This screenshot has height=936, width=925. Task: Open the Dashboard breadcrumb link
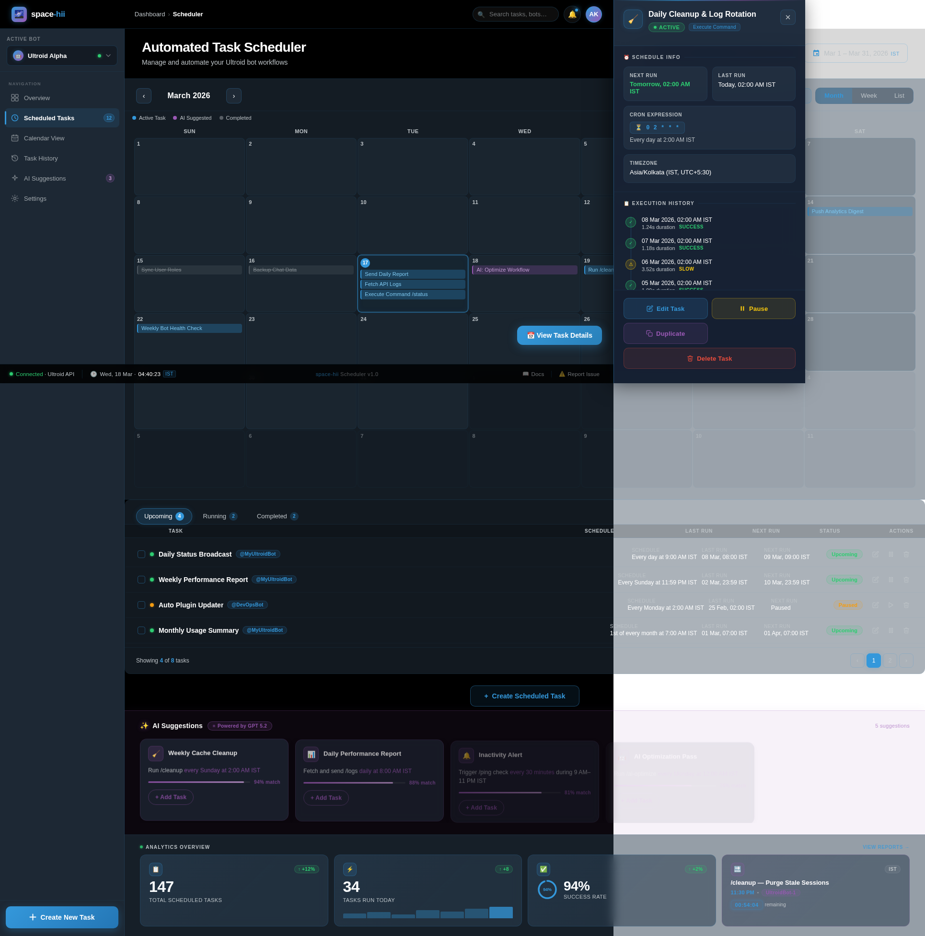pyautogui.click(x=150, y=14)
